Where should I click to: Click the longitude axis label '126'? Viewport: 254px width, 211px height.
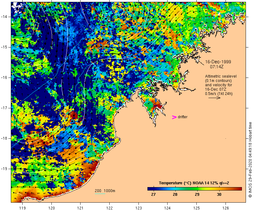point(226,208)
